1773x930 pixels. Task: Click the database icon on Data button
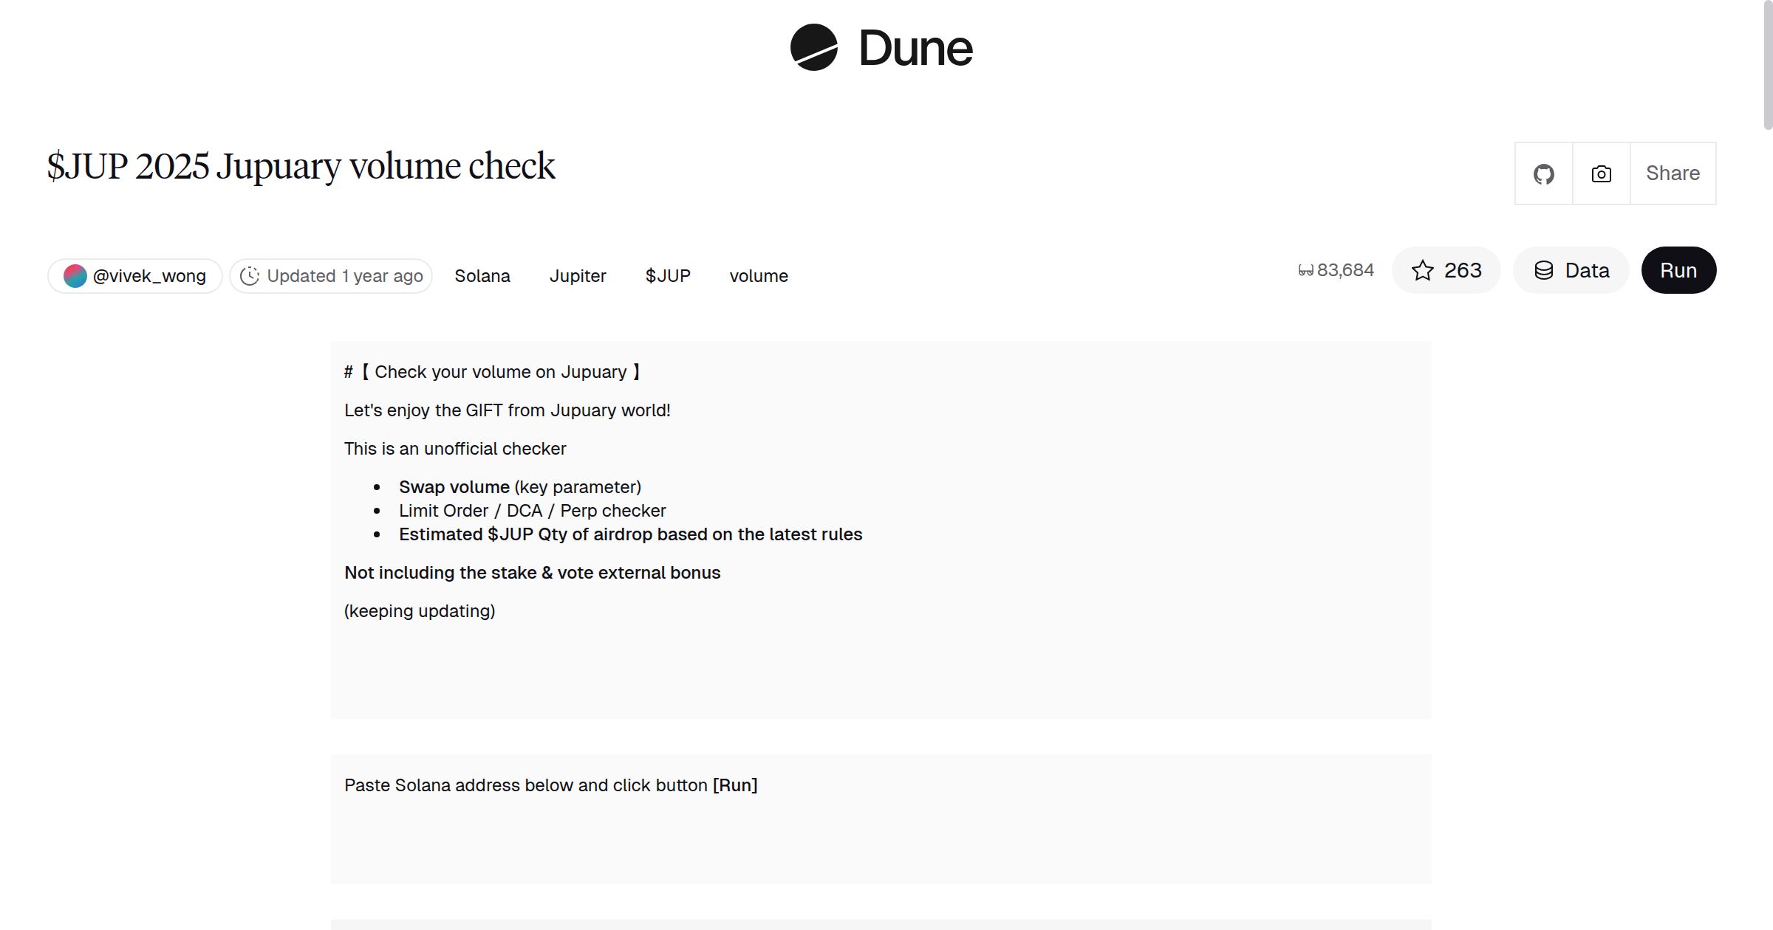coord(1544,270)
